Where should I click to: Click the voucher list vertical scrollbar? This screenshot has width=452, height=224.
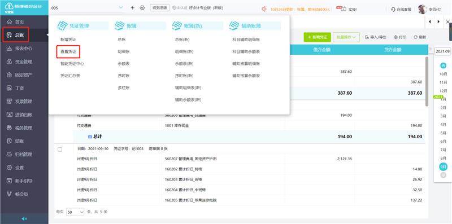click(x=427, y=81)
